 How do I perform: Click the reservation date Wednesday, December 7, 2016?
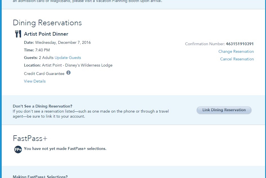click(63, 42)
